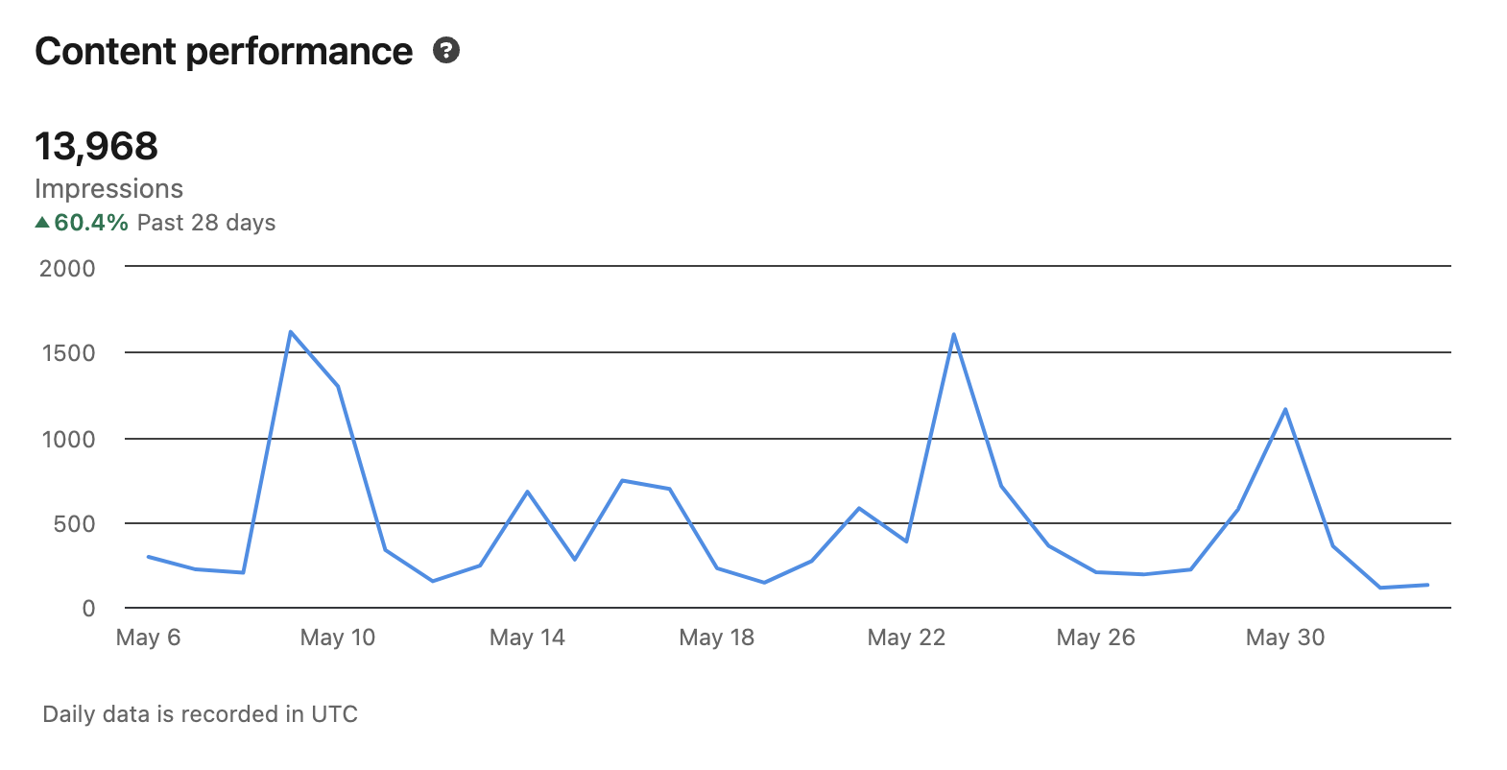Click the May 6 axis label

[148, 638]
